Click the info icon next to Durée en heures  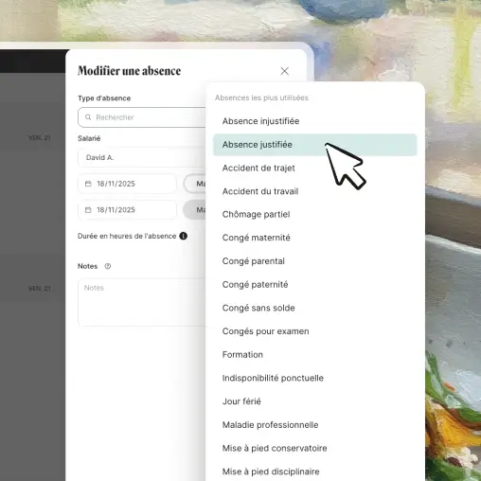pyautogui.click(x=184, y=236)
